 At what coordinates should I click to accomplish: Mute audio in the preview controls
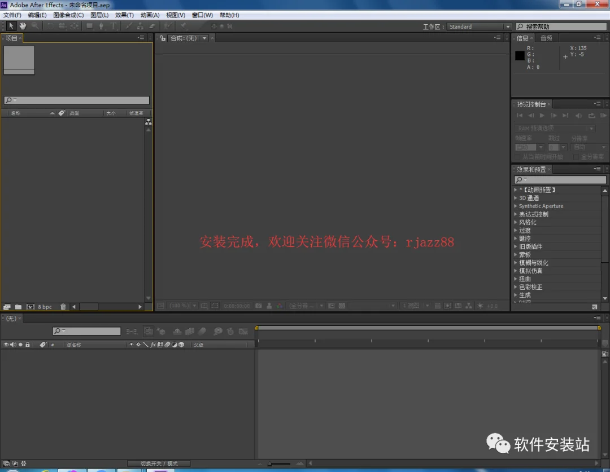(x=579, y=116)
